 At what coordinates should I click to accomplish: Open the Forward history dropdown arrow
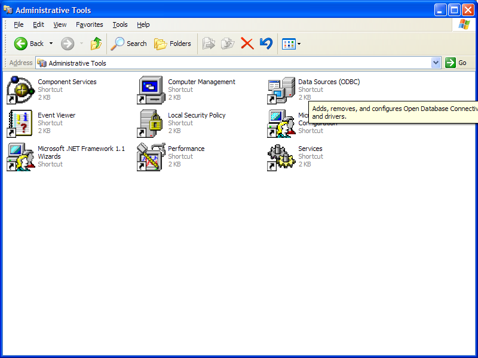[81, 44]
